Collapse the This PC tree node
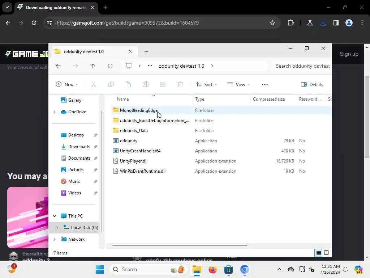Viewport: 370px width, 278px height. (x=54, y=216)
